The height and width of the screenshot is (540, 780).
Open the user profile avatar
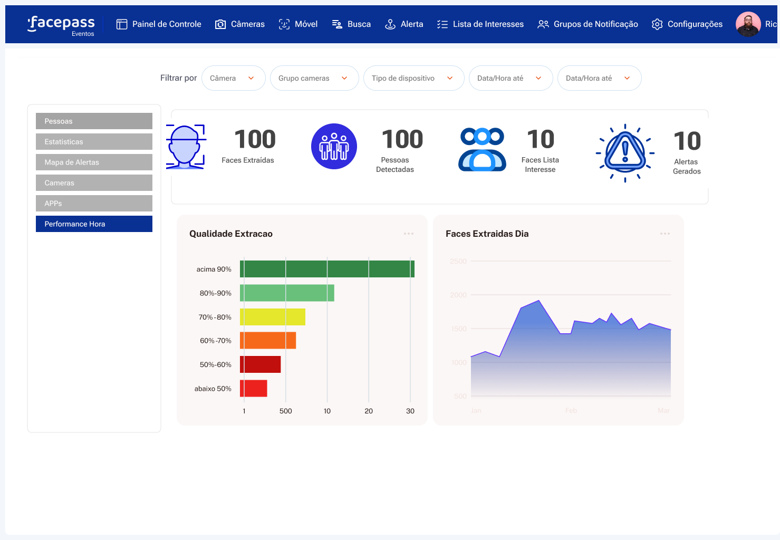pos(748,24)
